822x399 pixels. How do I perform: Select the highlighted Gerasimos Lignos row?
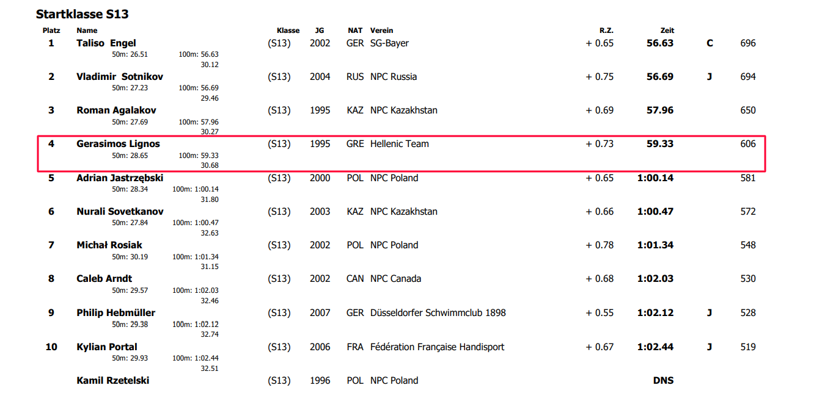(402, 154)
